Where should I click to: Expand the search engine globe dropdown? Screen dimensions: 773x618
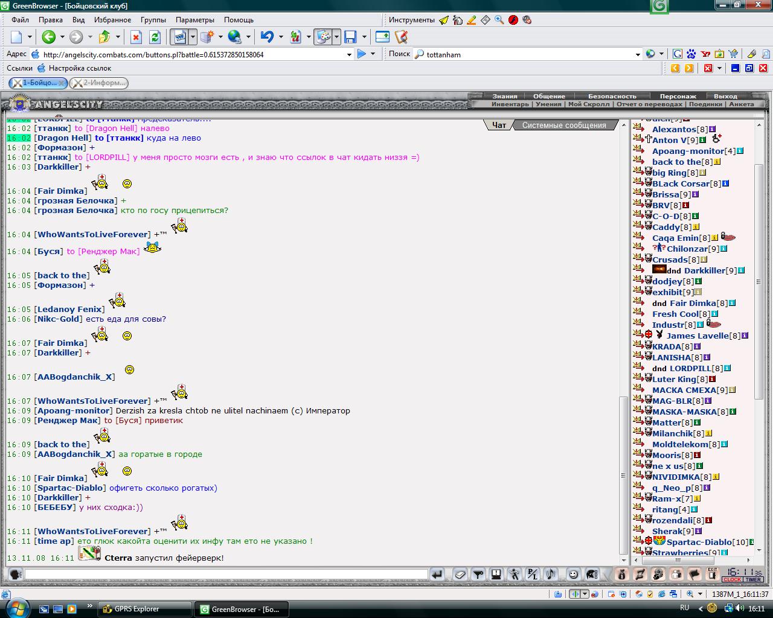662,54
